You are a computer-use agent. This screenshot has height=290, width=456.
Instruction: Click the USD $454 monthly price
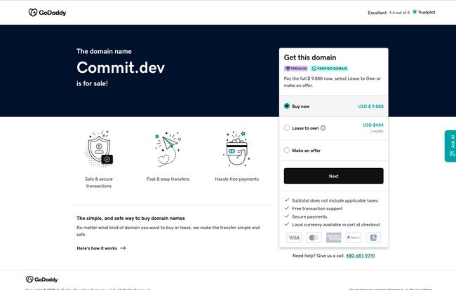click(x=373, y=125)
